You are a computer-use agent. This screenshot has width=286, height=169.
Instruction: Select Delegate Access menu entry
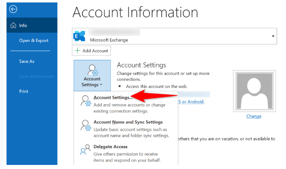(126, 153)
